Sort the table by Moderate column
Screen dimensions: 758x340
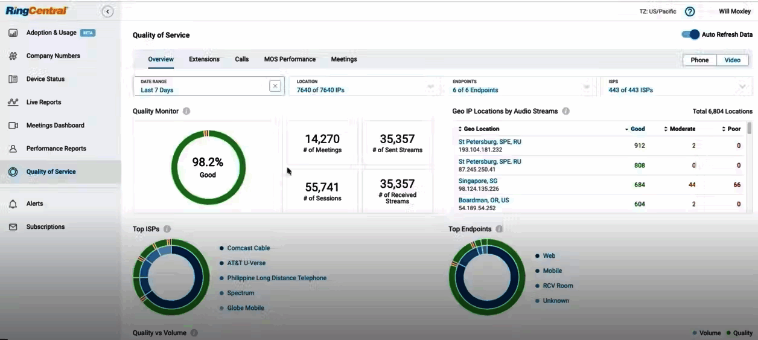coord(680,129)
